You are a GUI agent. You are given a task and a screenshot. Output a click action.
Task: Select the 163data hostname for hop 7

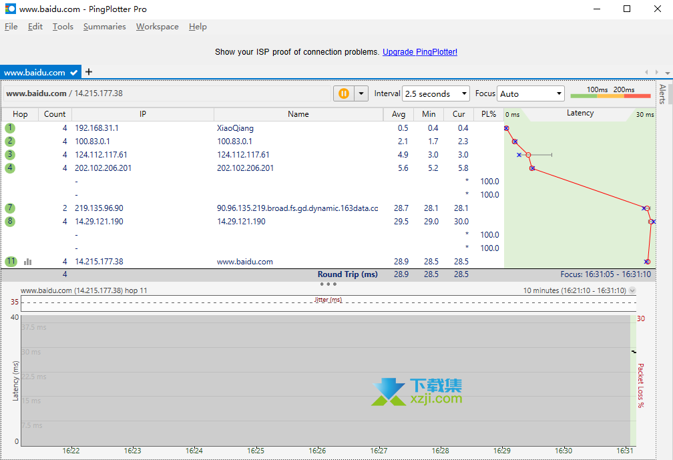[298, 208]
